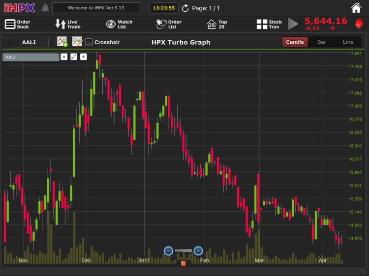This screenshot has width=369, height=276.
Task: Enable the Crosshair checkbox
Action: point(89,42)
